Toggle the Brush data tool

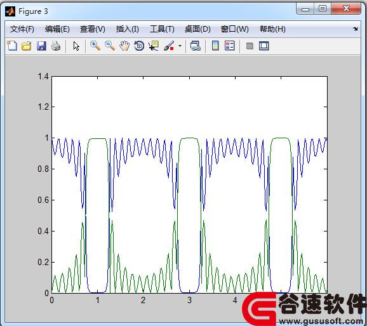[x=169, y=46]
